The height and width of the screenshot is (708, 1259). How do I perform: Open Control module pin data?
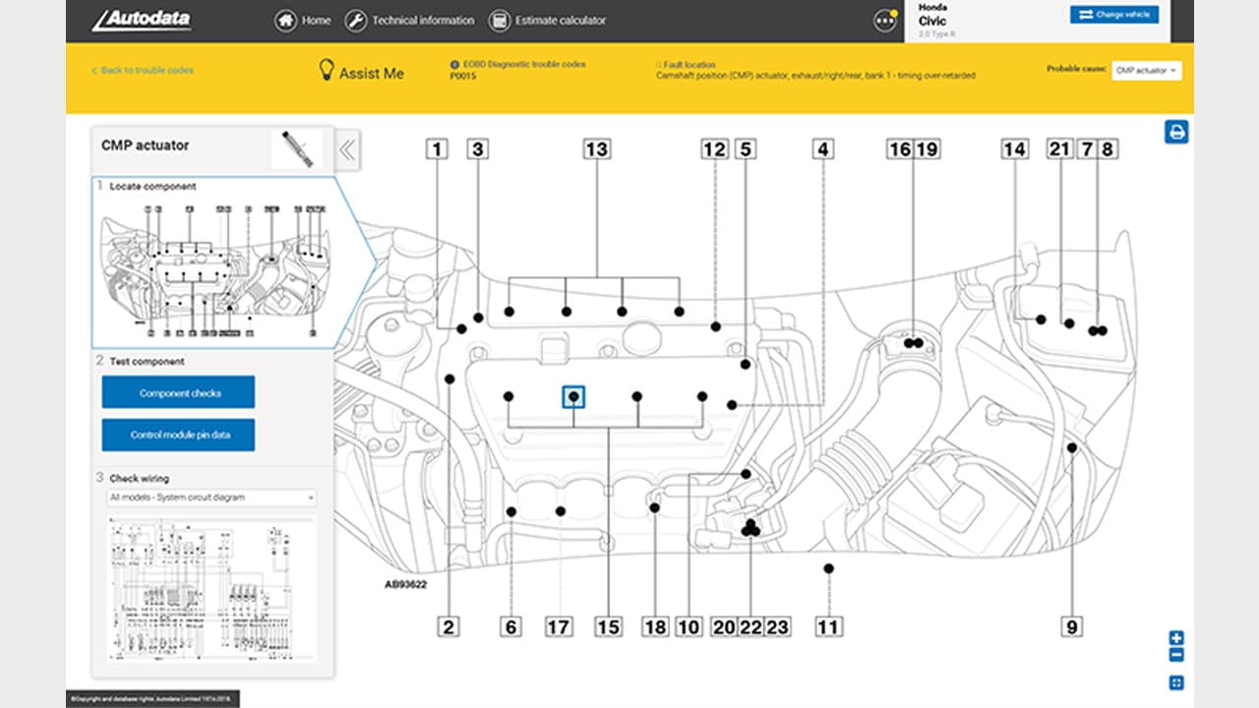coord(177,435)
